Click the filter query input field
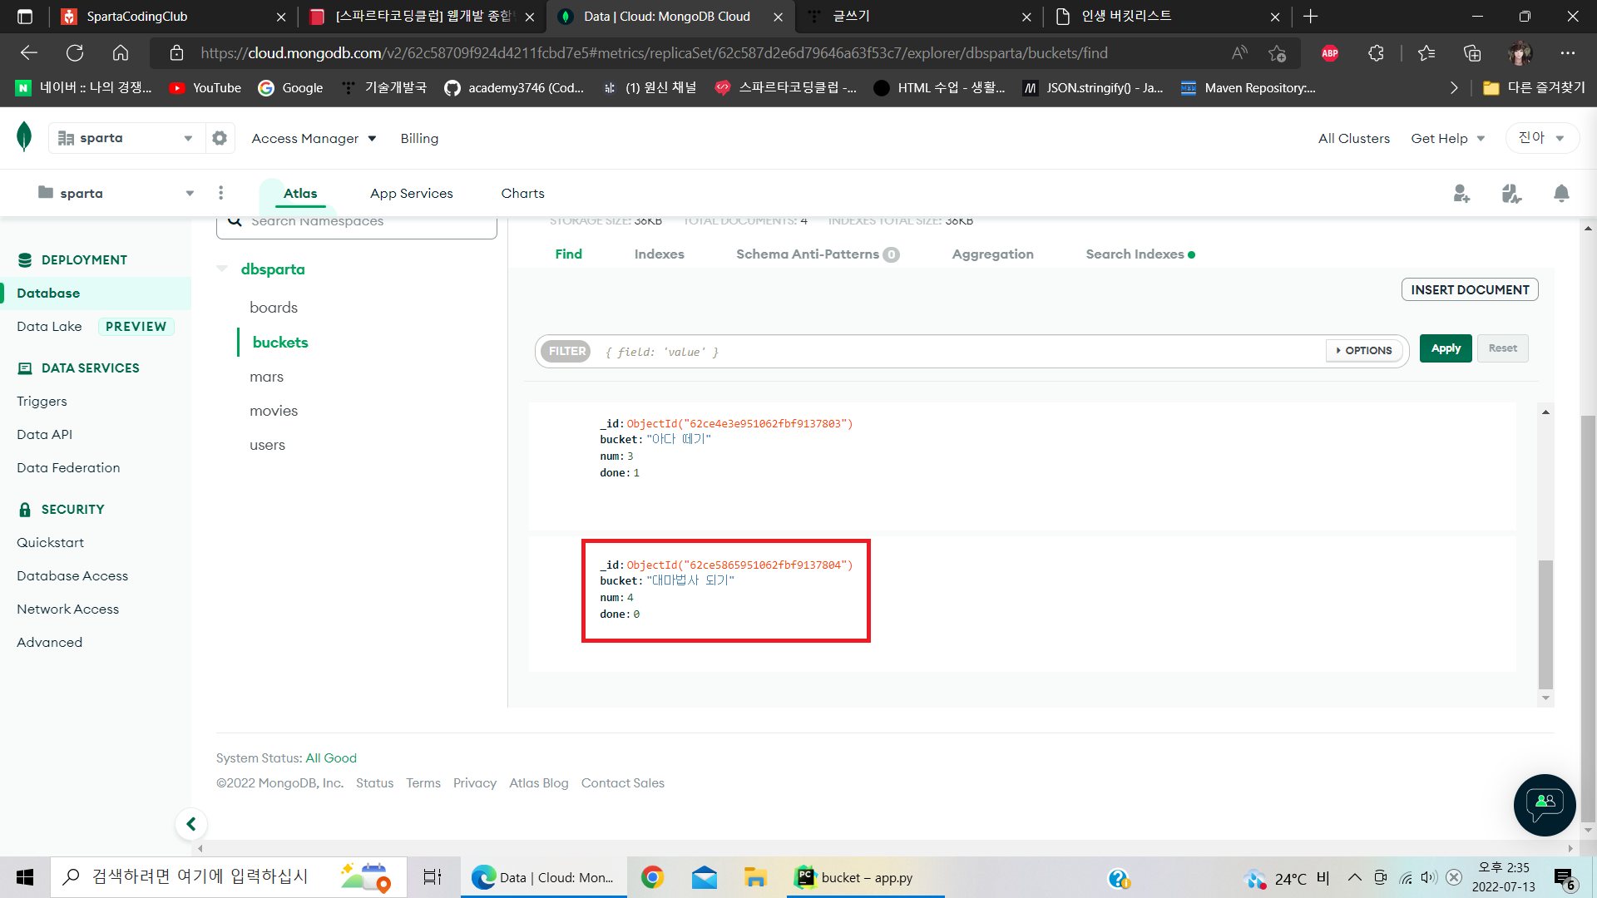1597x898 pixels. click(x=957, y=352)
